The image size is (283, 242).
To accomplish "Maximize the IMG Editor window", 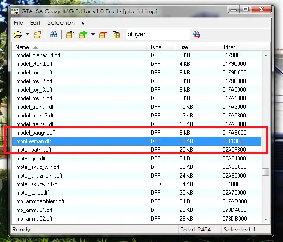I will (245, 10).
